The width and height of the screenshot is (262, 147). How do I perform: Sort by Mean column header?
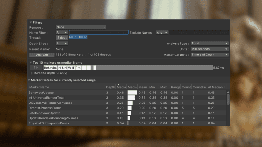click(143, 87)
